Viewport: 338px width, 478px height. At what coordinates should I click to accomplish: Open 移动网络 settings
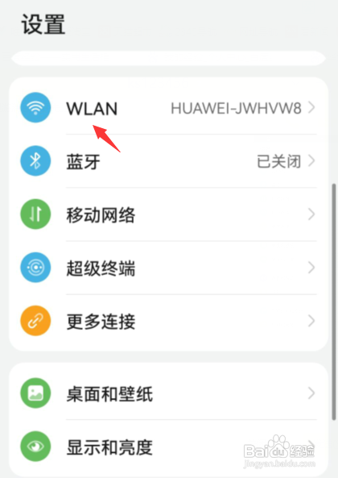click(169, 214)
